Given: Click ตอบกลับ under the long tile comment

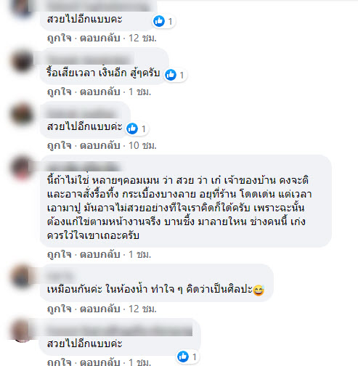Looking at the screenshot, I should 100,254.
